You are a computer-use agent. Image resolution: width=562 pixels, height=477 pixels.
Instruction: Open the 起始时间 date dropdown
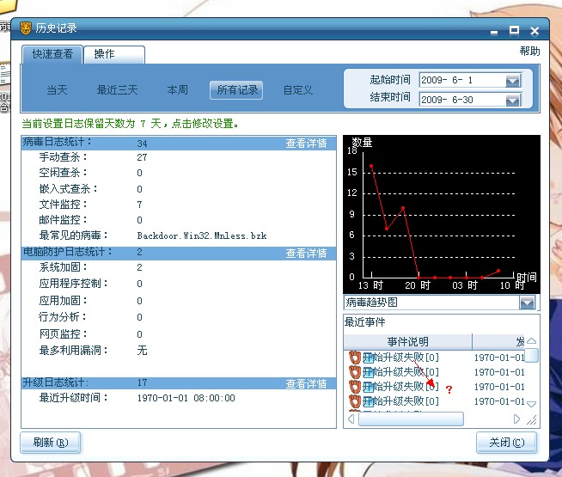pos(513,81)
